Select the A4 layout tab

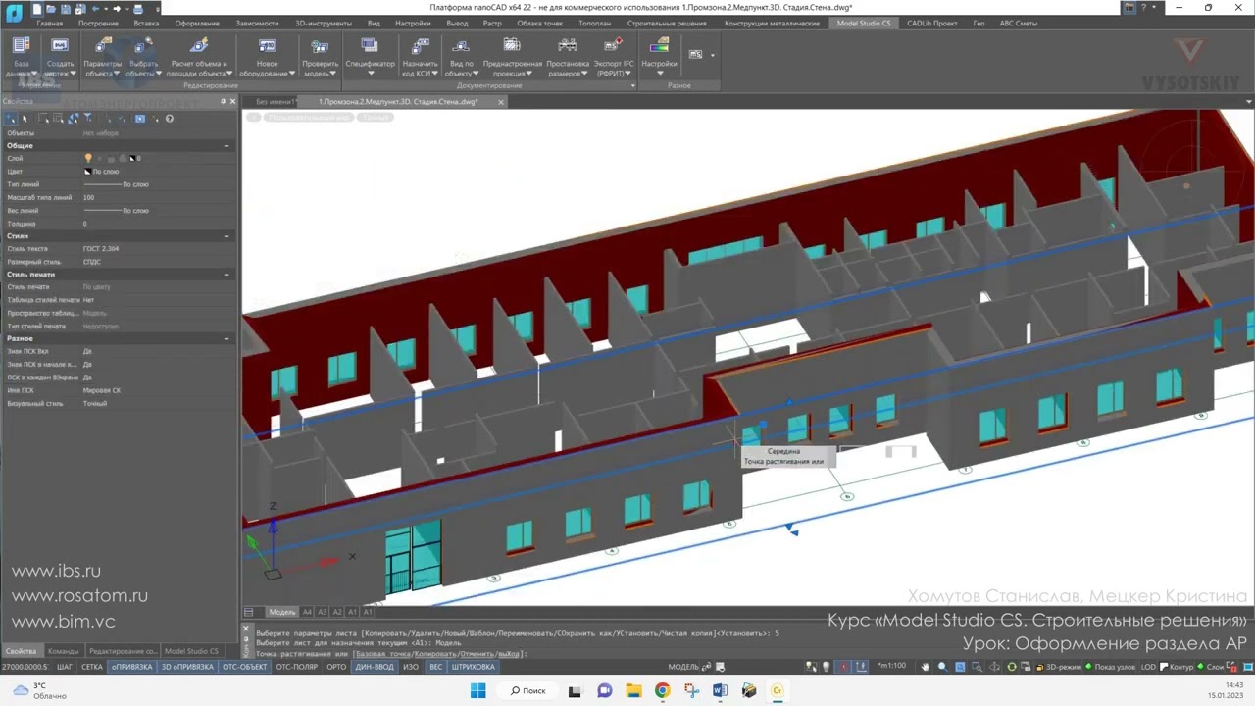pos(307,612)
